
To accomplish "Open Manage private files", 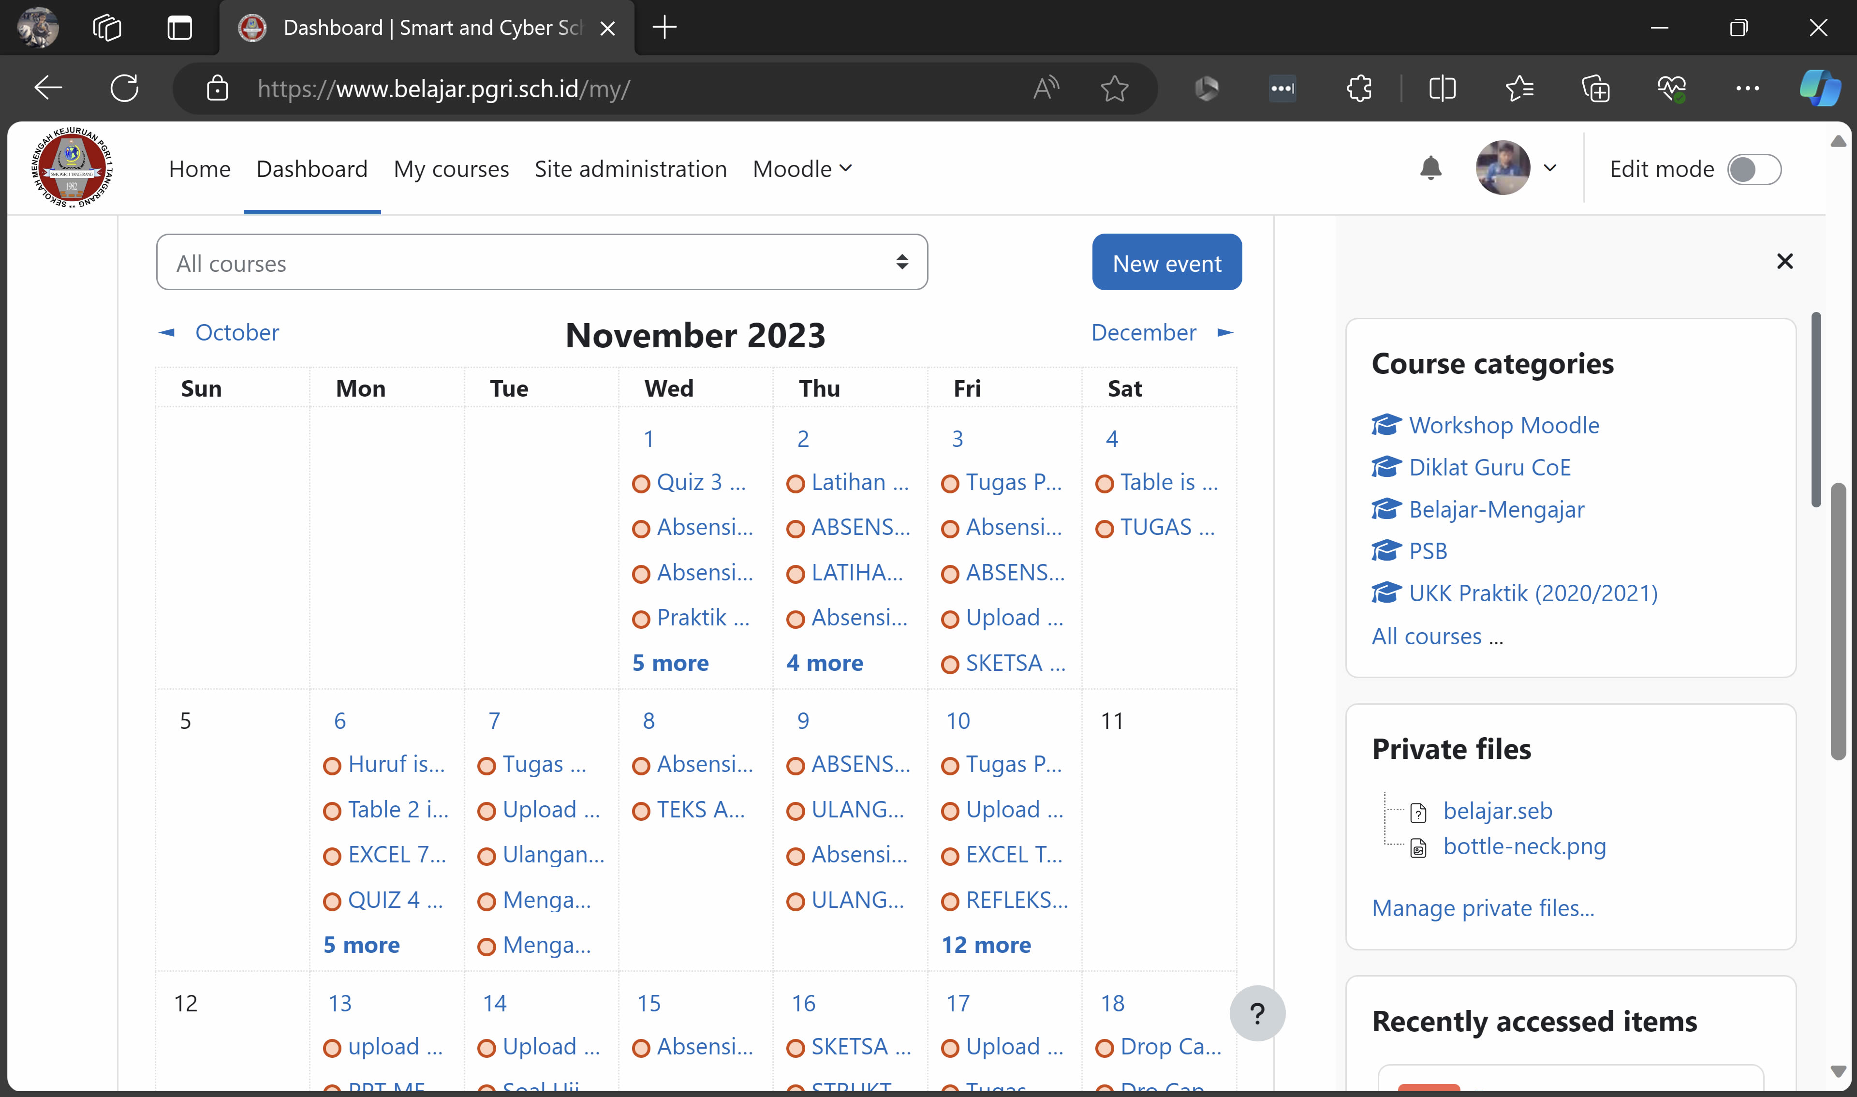I will (x=1482, y=908).
